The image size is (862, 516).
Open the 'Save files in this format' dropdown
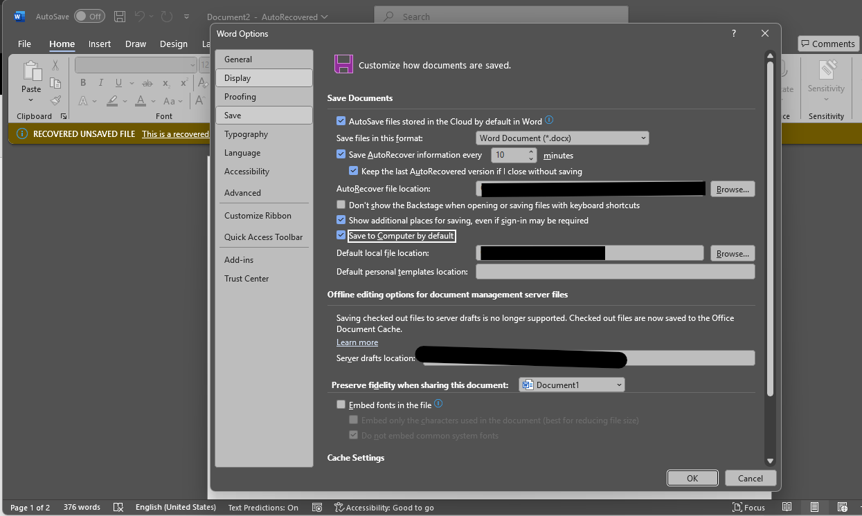(x=562, y=138)
